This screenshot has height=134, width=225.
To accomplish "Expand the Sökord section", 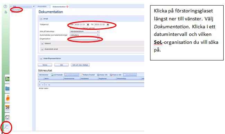I will [42, 43].
